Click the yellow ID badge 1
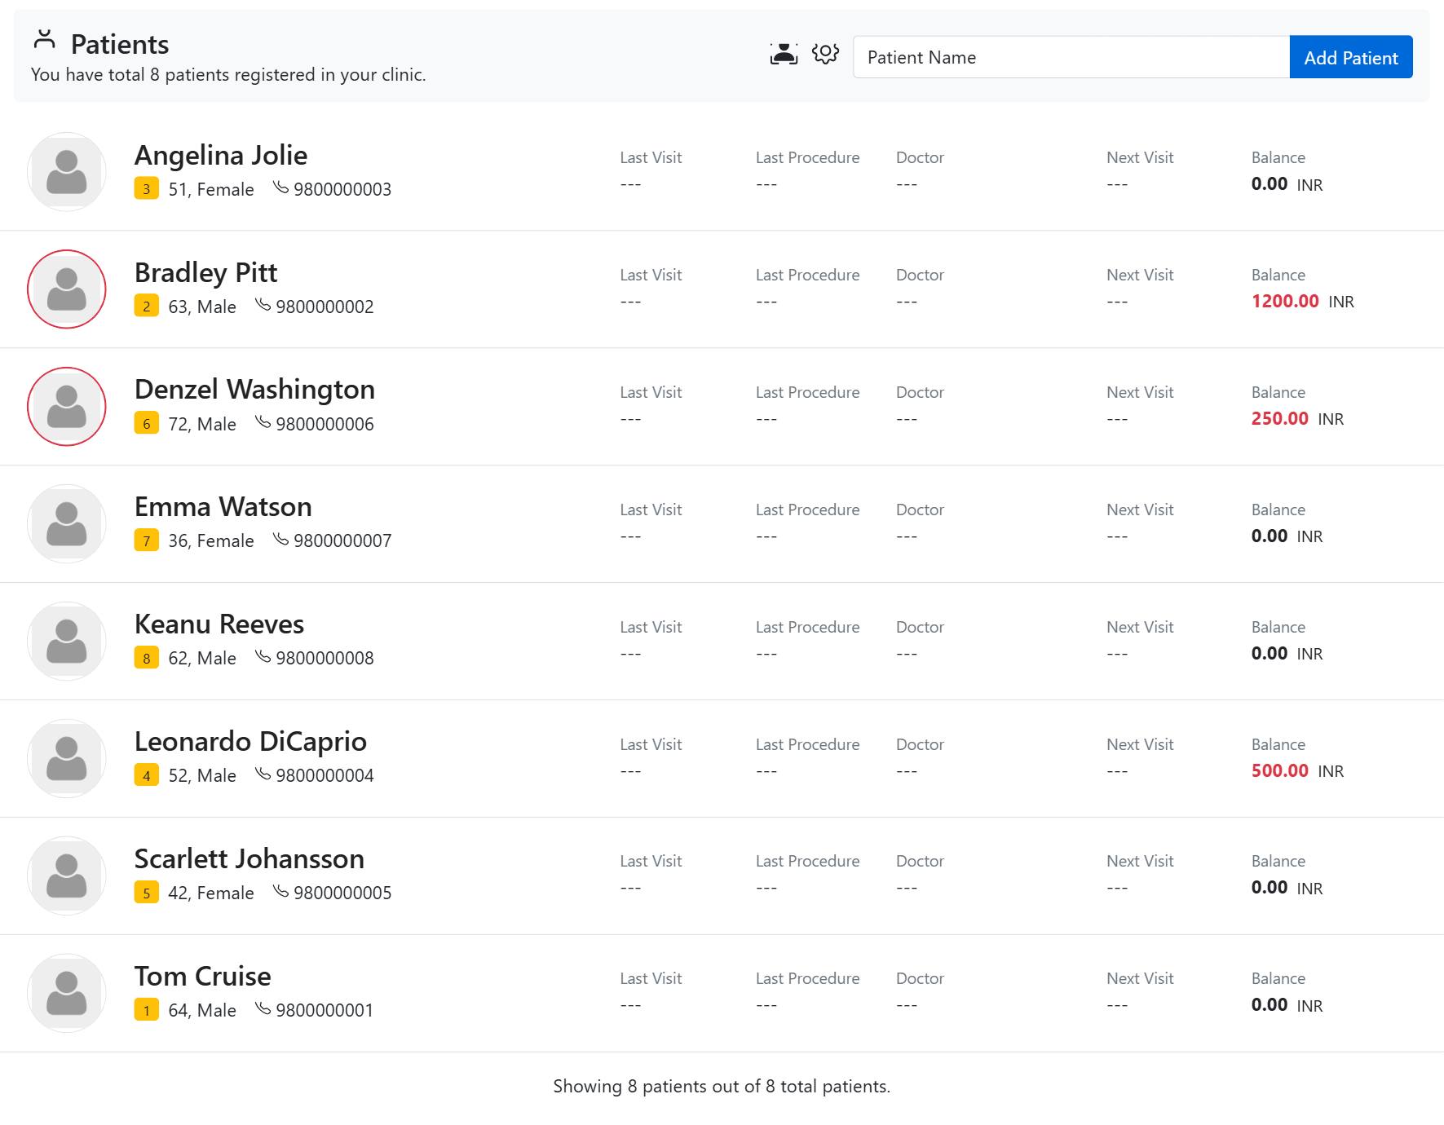Screen dimensions: 1444x1125 point(147,1010)
